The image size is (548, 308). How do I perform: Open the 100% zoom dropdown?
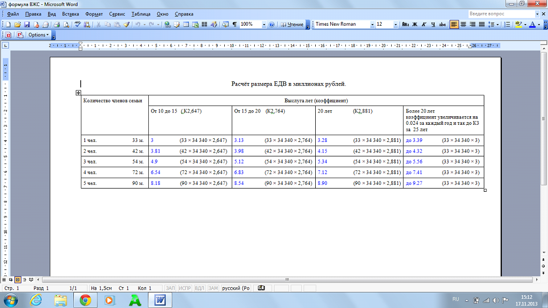point(264,25)
